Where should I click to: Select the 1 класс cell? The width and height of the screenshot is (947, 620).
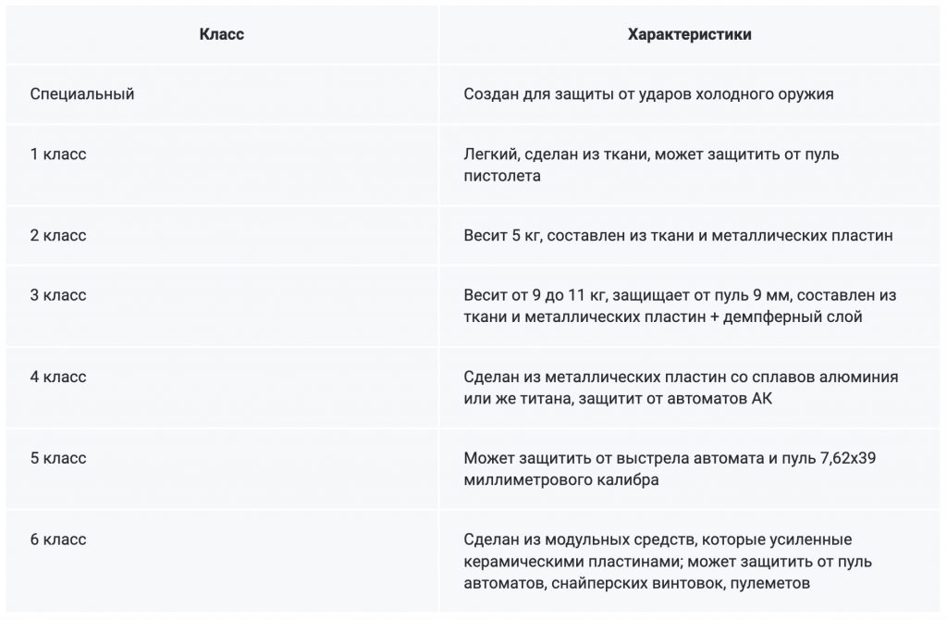[x=222, y=165]
